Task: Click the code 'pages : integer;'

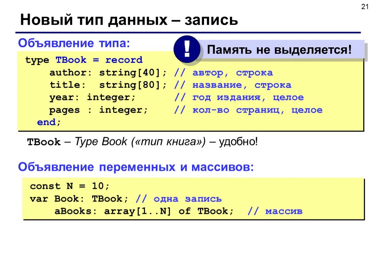Action: point(99,110)
